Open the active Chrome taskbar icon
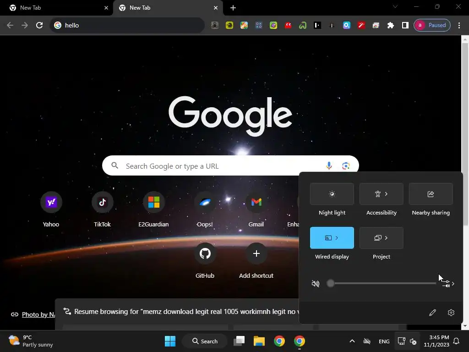 coord(300,341)
